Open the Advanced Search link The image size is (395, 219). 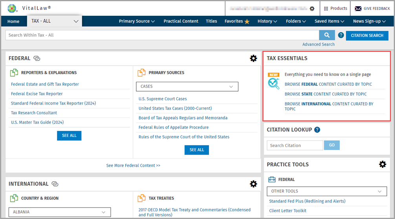pyautogui.click(x=318, y=44)
